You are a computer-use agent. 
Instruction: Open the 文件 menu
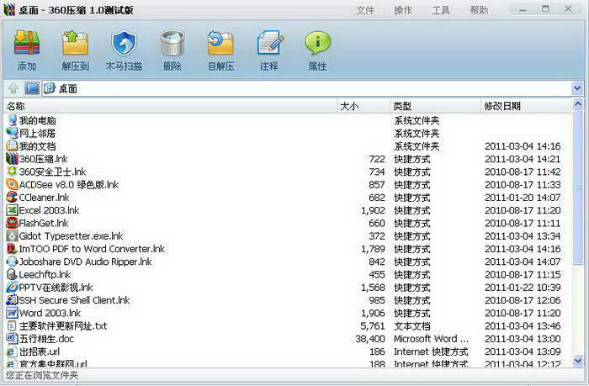(x=365, y=10)
